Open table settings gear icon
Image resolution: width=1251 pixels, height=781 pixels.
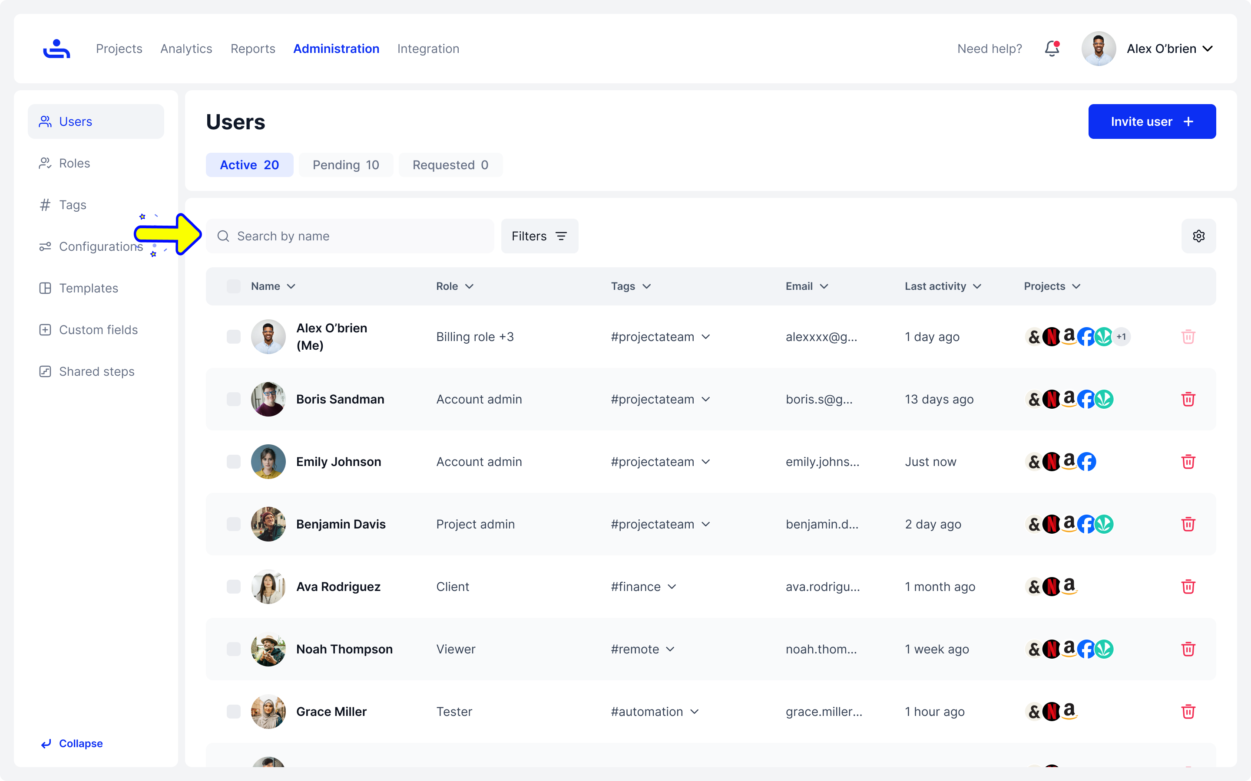[x=1198, y=236]
